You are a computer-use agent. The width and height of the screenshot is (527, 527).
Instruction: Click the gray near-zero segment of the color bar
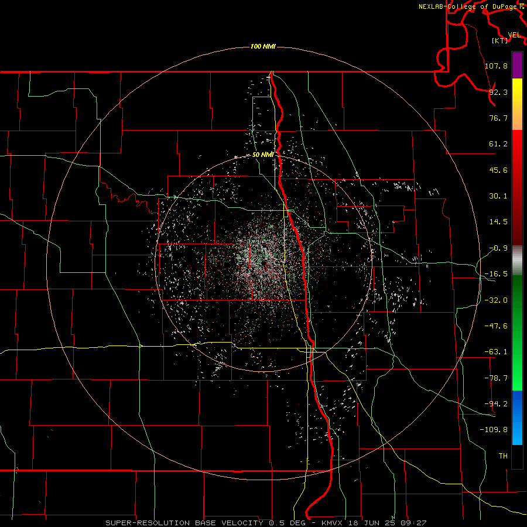click(x=517, y=261)
